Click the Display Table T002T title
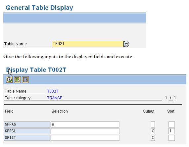This screenshot has width=189, height=147. click(36, 70)
